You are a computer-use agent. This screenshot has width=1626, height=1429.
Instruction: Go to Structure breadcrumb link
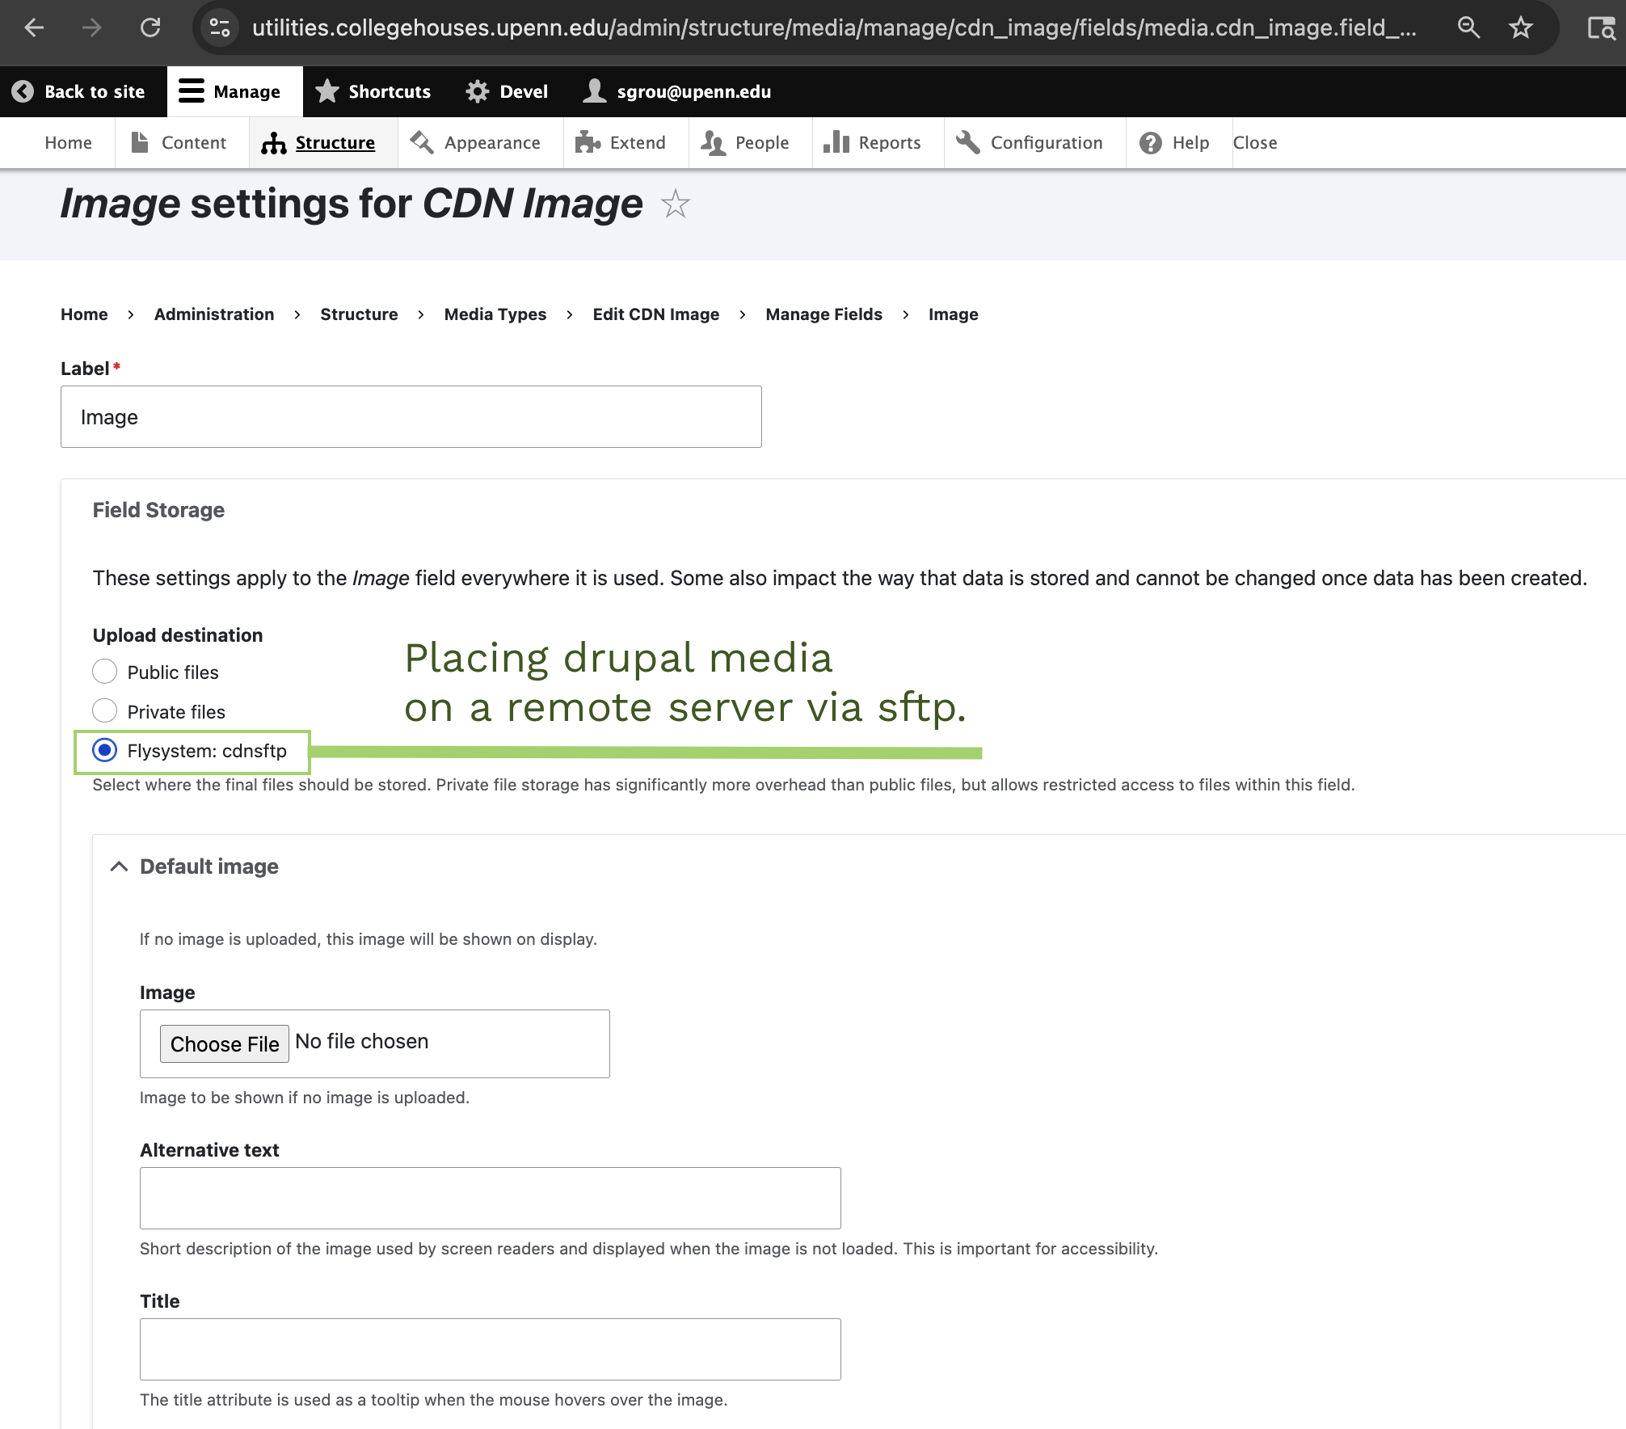tap(359, 314)
